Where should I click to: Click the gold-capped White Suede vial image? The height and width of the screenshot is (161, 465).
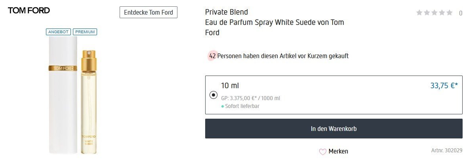coord(89,103)
